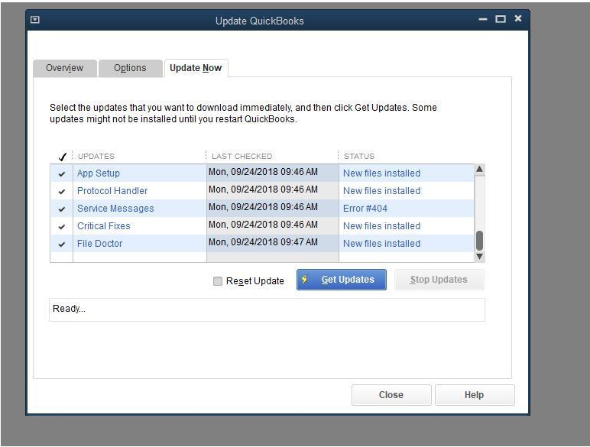Click the LAST CHECKED column header
590x447 pixels.
pos(242,156)
